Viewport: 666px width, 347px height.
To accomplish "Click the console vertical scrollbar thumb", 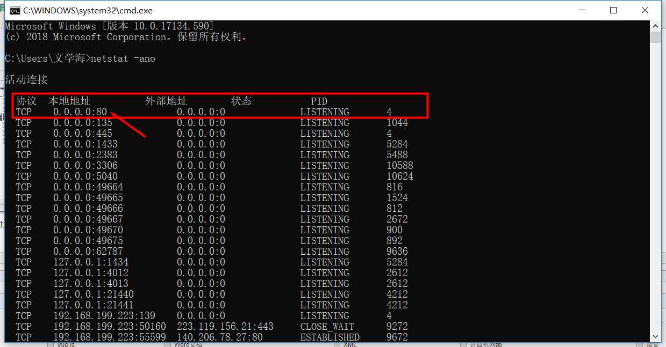I will tap(655, 37).
